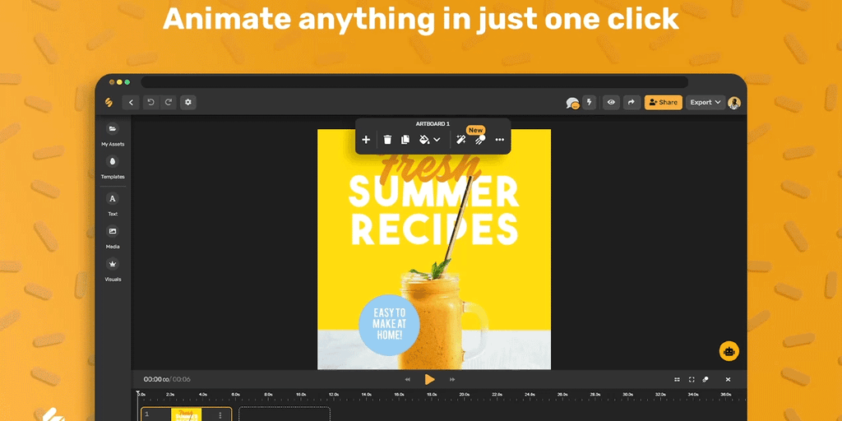Play the timeline animation
This screenshot has width=842, height=421.
point(429,379)
